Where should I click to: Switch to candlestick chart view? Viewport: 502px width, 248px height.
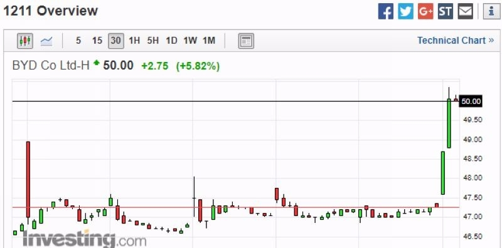[25, 41]
